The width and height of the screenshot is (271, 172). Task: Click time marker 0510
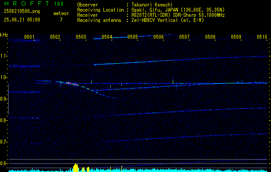point(262,37)
